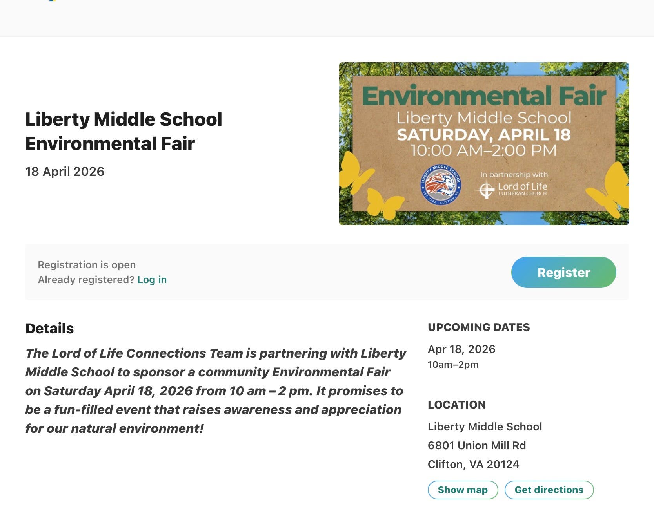
Task: Click Get directions button
Action: pos(549,490)
